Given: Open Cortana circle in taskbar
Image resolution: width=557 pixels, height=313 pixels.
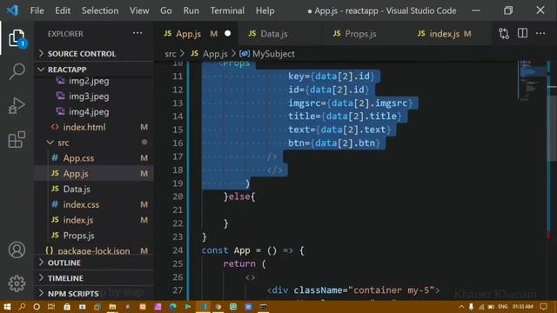Looking at the screenshot, I should (x=37, y=307).
